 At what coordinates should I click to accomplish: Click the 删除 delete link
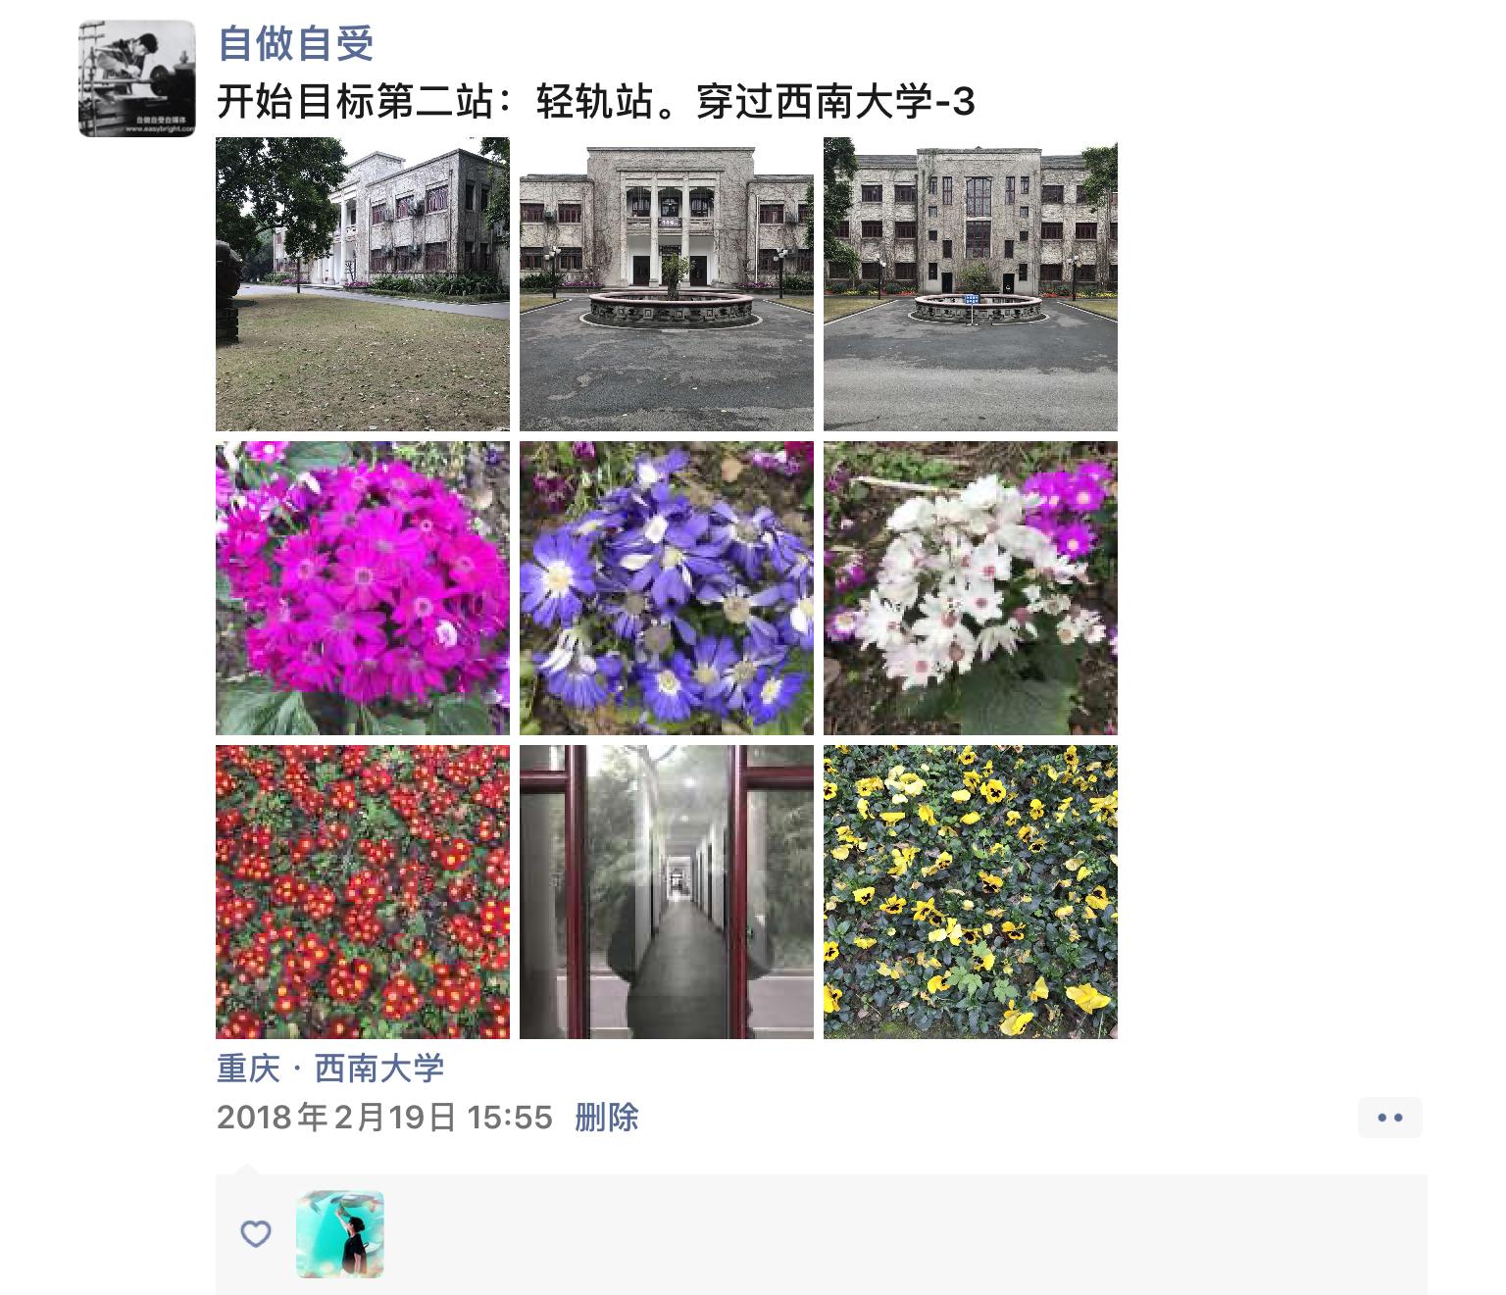[607, 1118]
